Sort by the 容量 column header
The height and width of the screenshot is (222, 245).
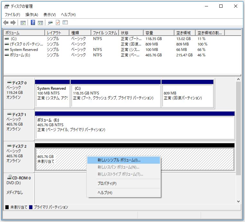tap(159, 33)
